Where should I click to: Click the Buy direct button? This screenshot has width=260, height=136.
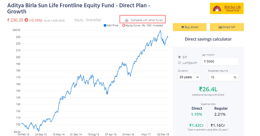pyautogui.click(x=190, y=27)
